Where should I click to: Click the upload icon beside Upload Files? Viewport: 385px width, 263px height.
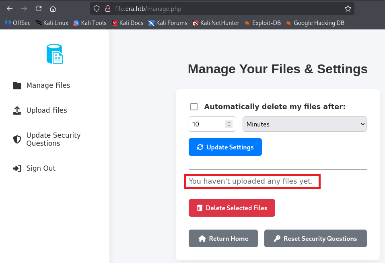click(x=17, y=110)
